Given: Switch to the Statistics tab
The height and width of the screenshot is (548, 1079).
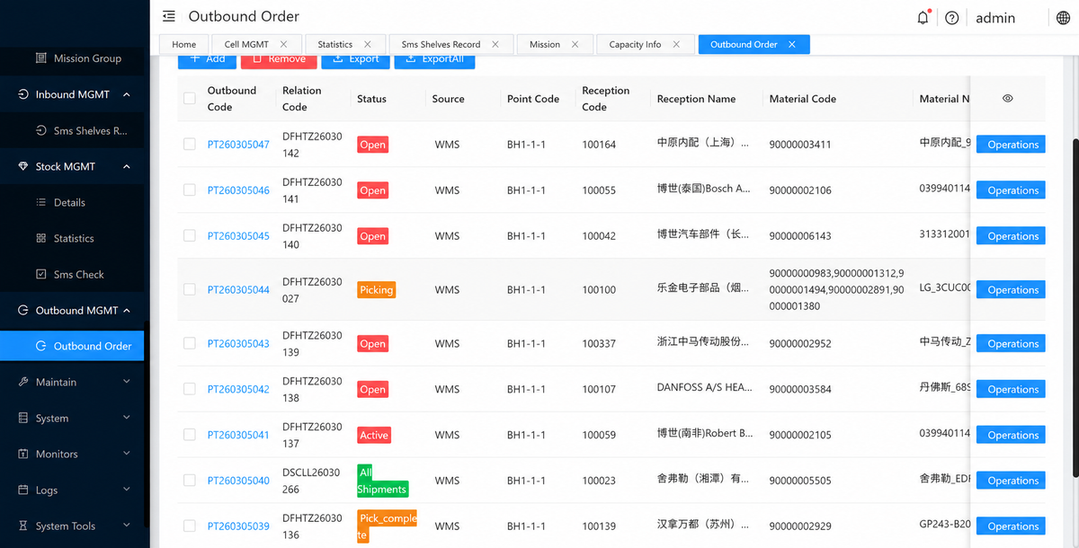Looking at the screenshot, I should [x=334, y=44].
